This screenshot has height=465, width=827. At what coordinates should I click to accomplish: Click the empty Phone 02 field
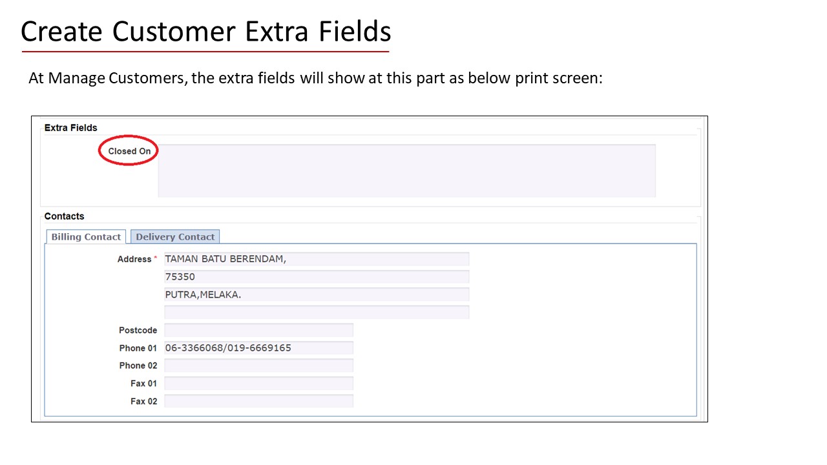(x=258, y=366)
